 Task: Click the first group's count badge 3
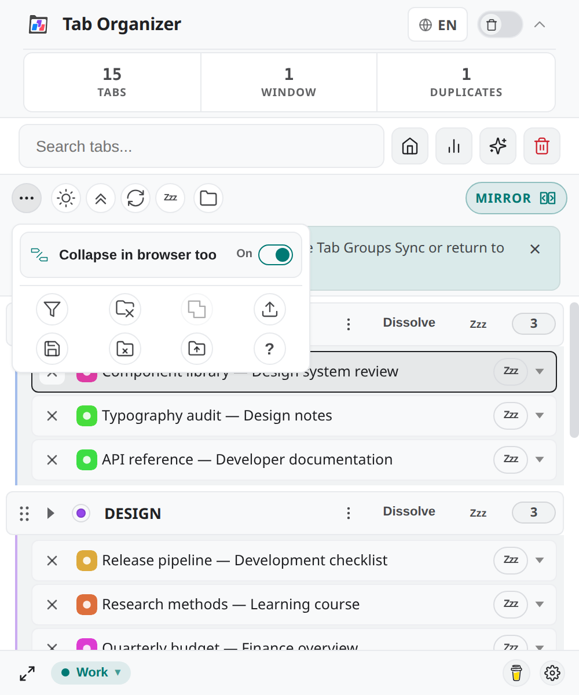coord(534,324)
